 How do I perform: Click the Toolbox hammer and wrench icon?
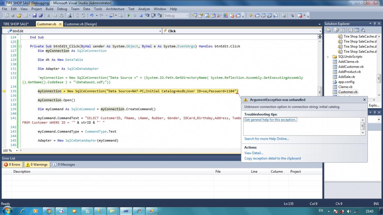(219, 16)
